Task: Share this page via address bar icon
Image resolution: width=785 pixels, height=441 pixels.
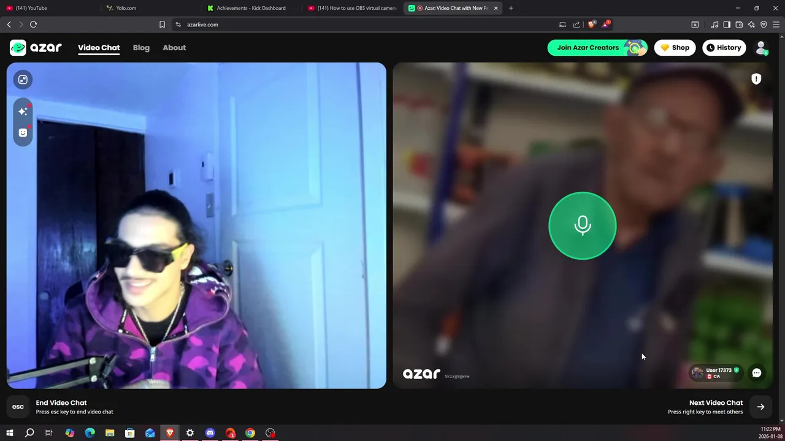Action: coord(576,24)
